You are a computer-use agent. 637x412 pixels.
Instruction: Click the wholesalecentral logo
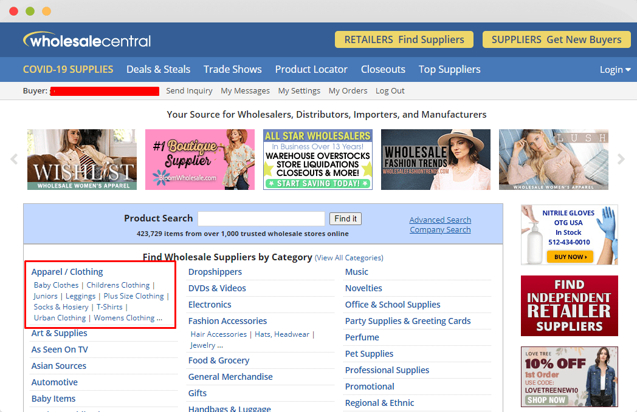click(x=87, y=39)
